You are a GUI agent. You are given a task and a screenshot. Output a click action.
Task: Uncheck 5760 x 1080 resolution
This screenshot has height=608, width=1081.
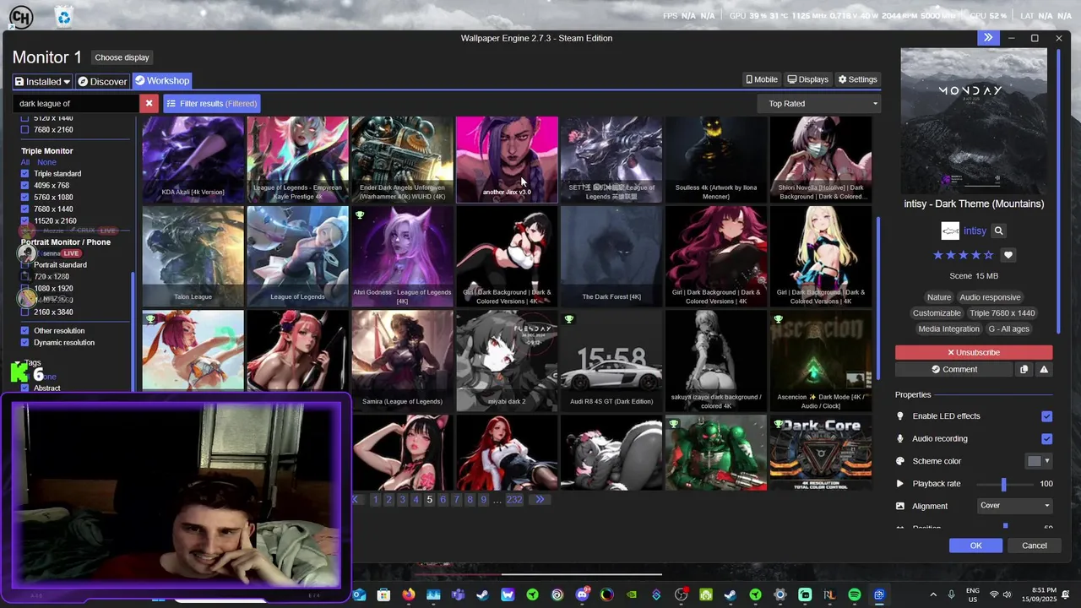[x=24, y=198]
